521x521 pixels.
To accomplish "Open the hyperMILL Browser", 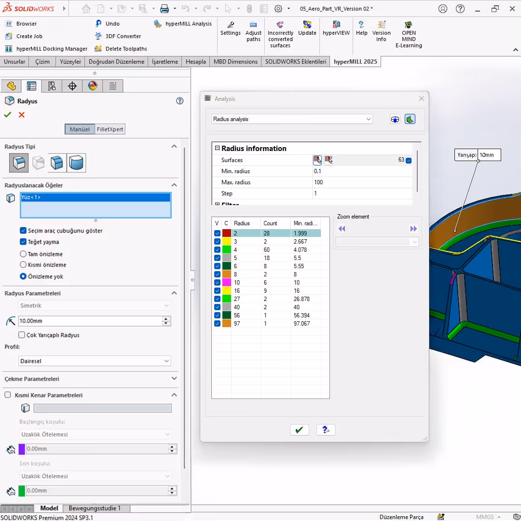I will (21, 24).
